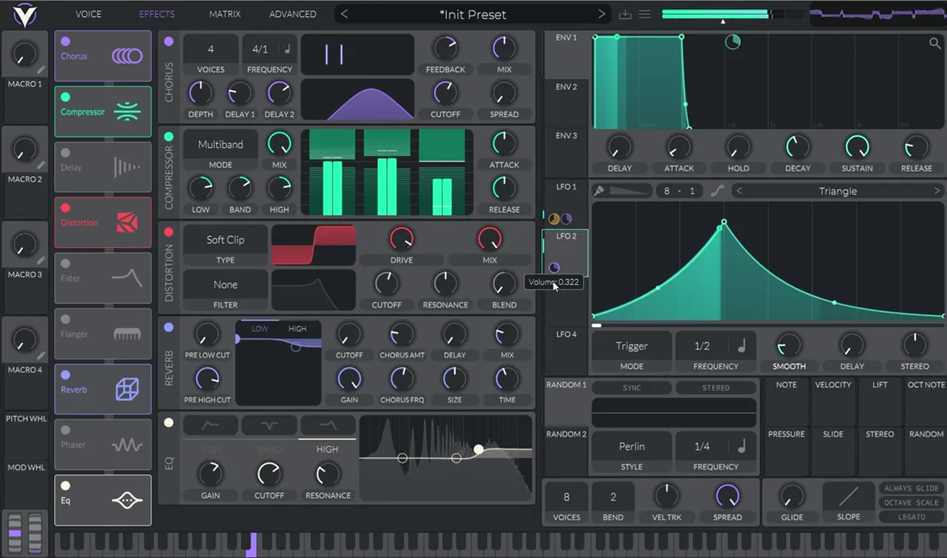The image size is (947, 558).
Task: Switch to the EFFECTS tab
Action: click(157, 14)
